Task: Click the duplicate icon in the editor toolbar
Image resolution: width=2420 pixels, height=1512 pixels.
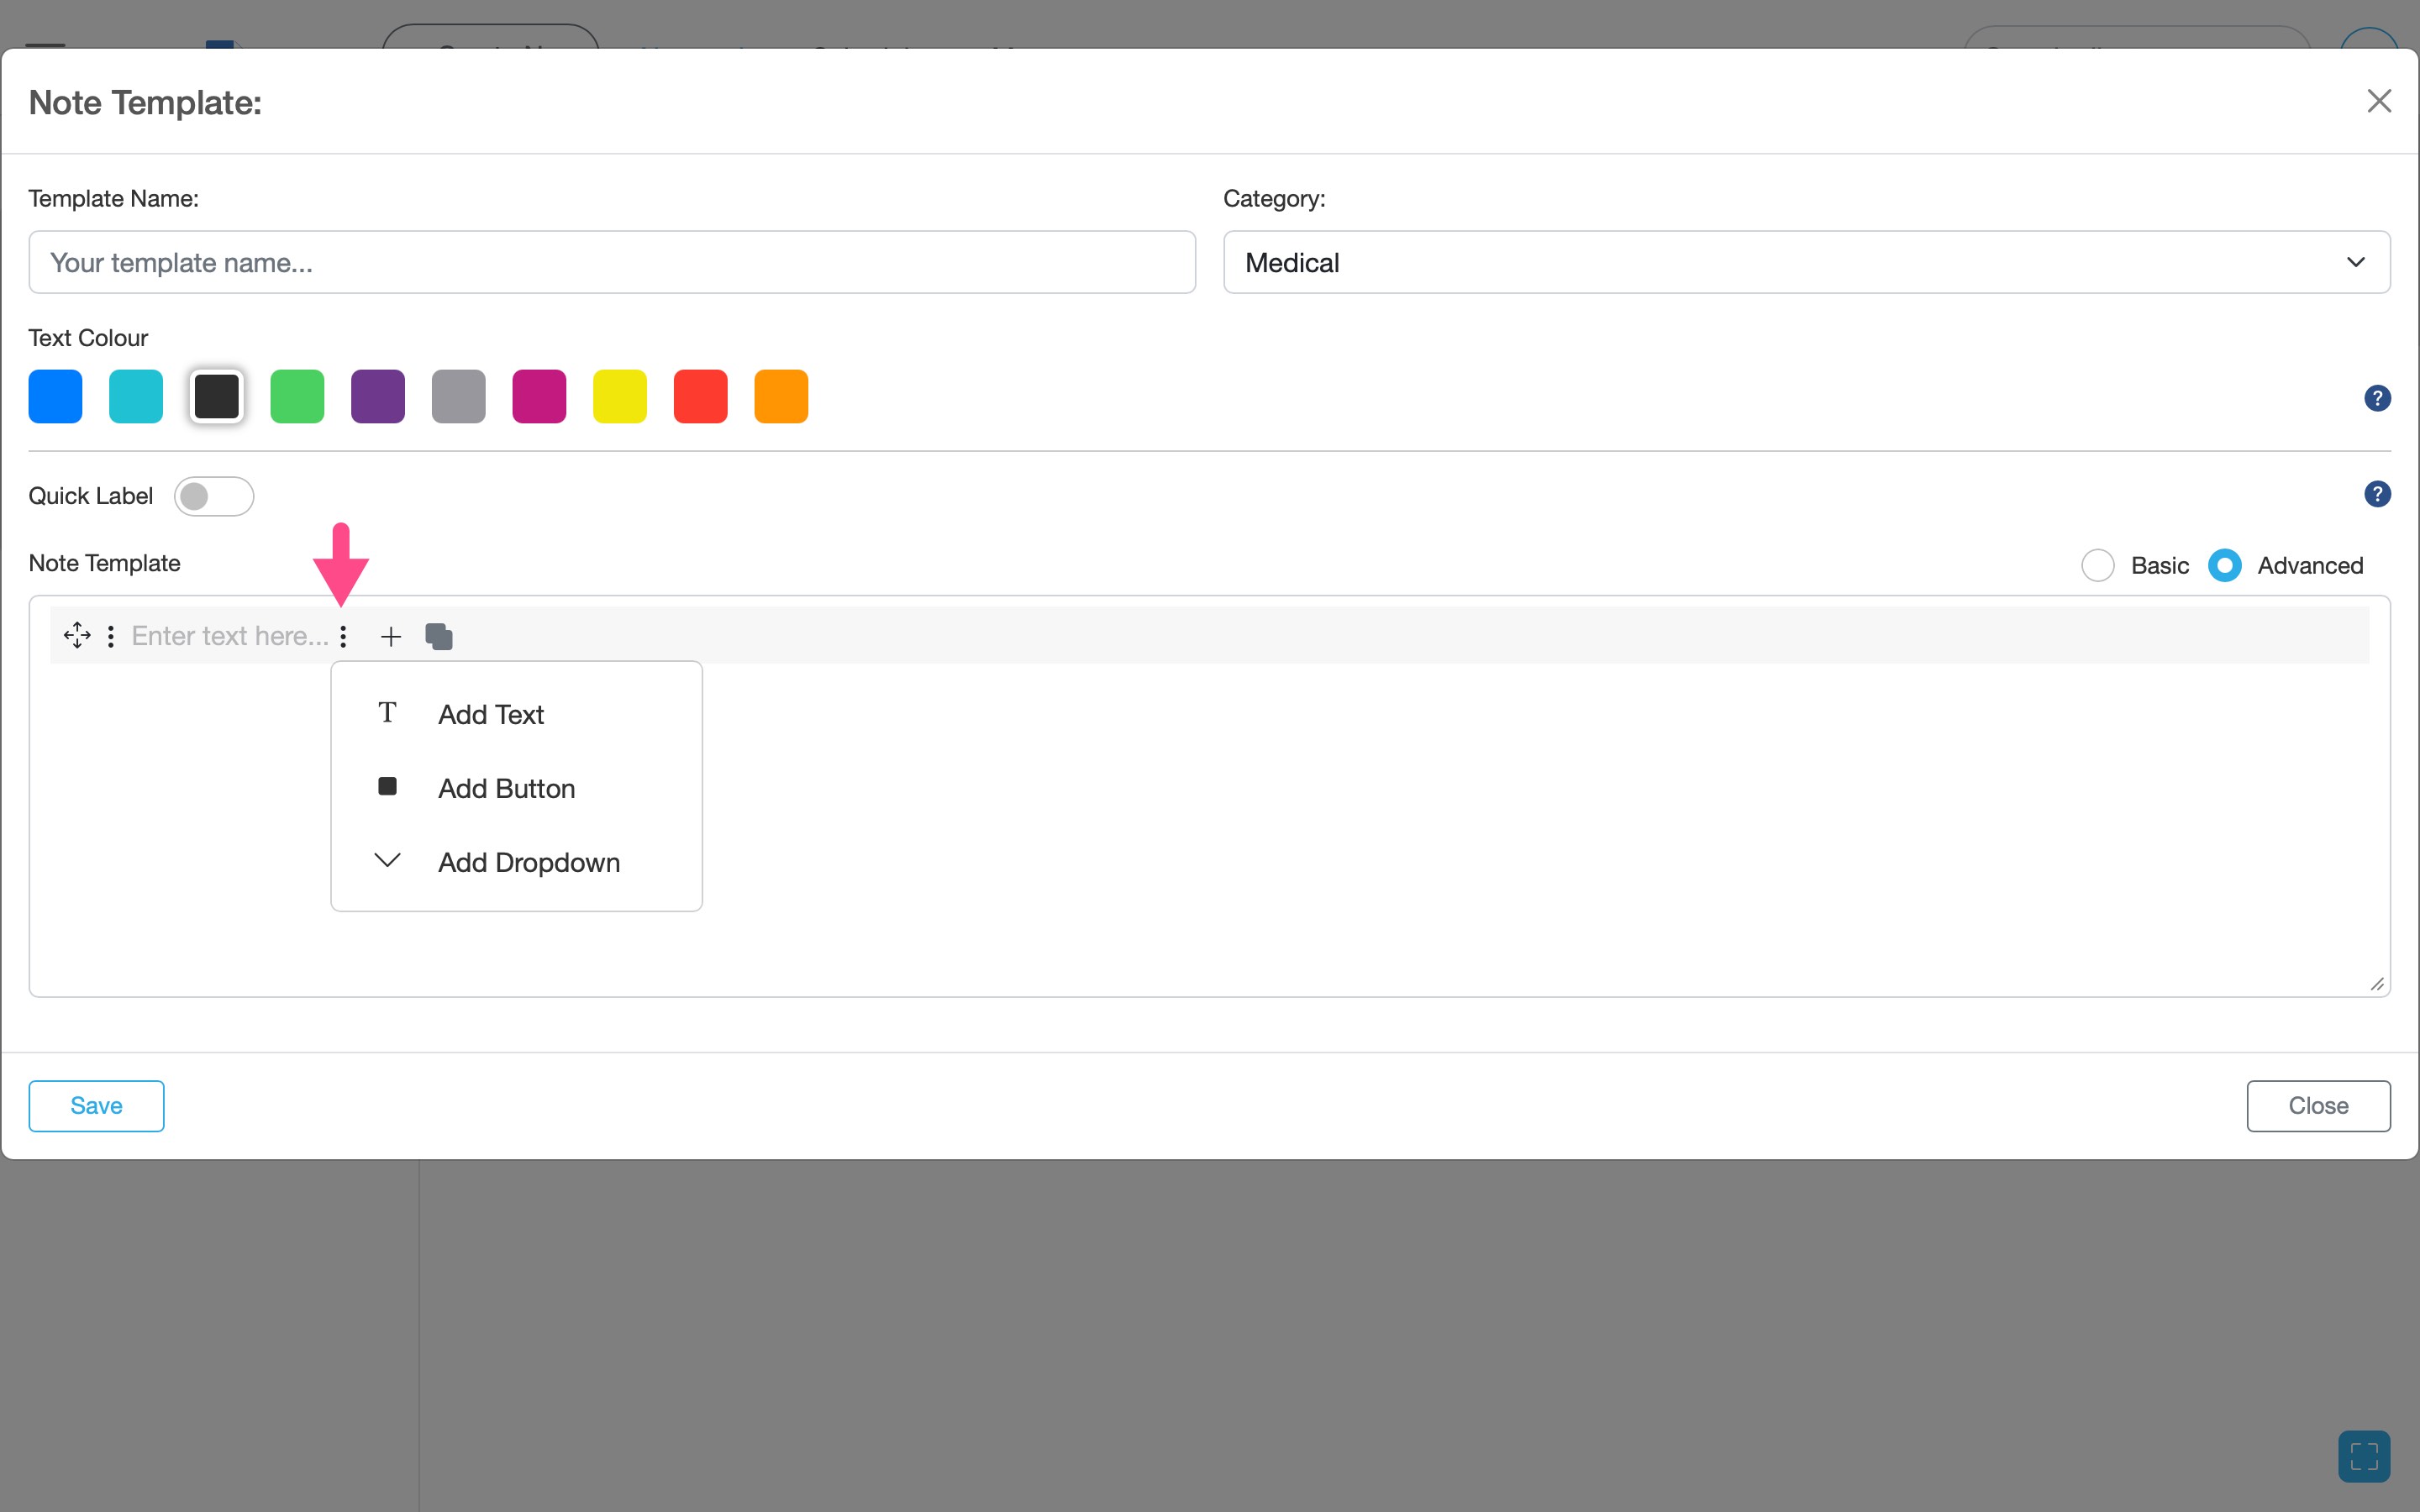Action: (438, 635)
